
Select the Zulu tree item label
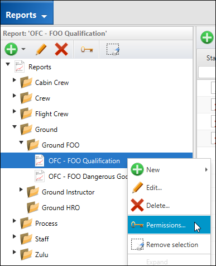[x=42, y=255]
